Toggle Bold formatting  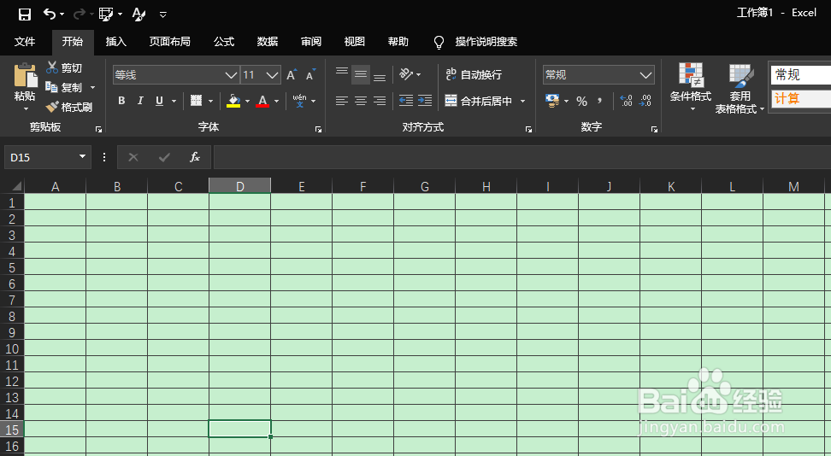pyautogui.click(x=121, y=101)
